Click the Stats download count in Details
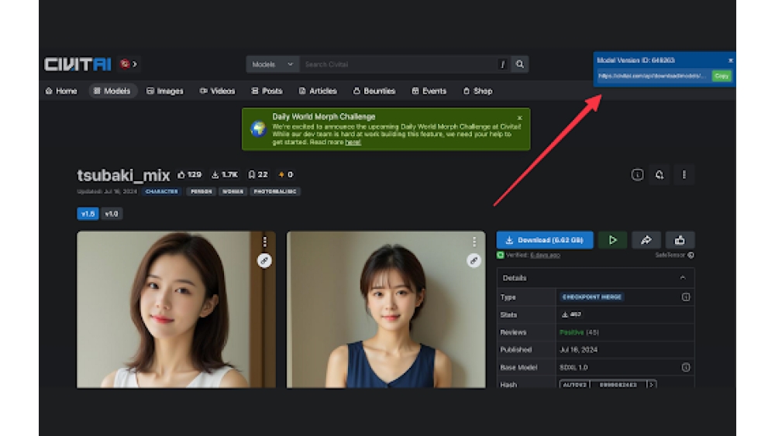Viewport: 775px width, 436px height. click(x=571, y=314)
